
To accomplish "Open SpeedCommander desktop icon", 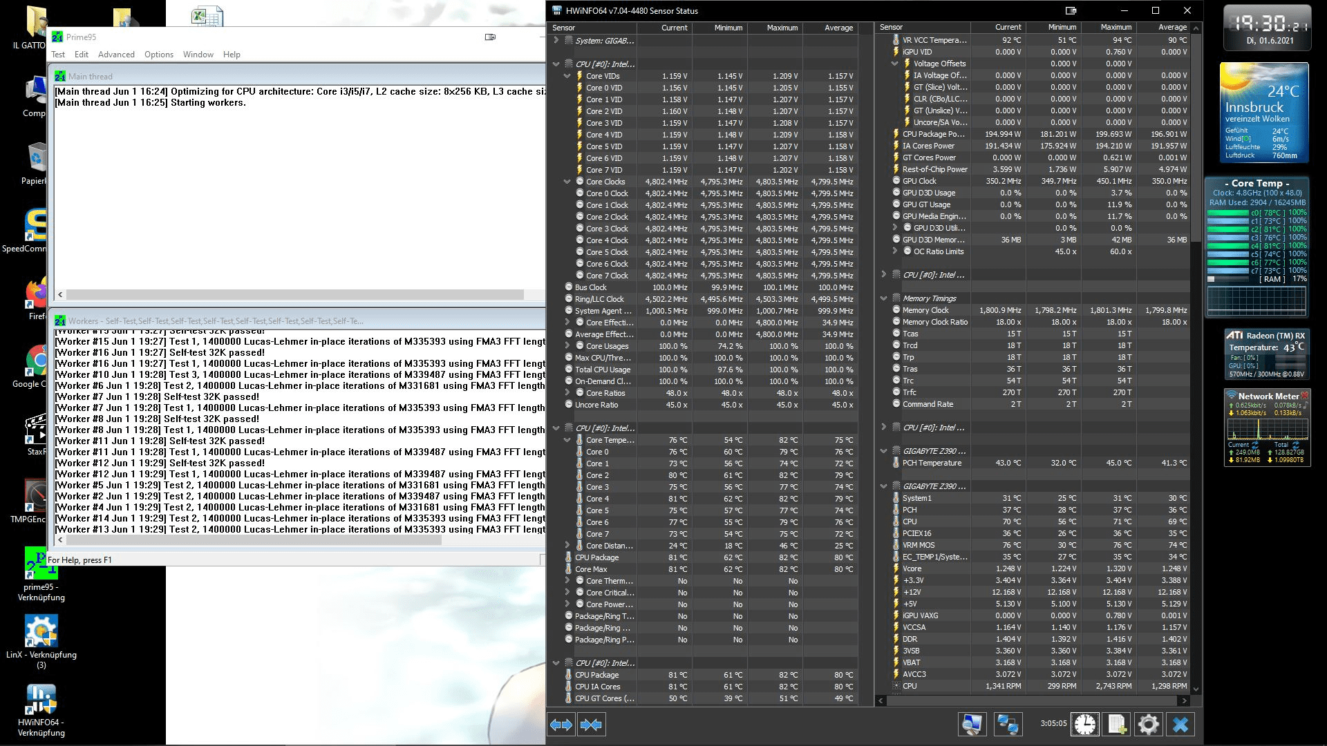I will (25, 231).
